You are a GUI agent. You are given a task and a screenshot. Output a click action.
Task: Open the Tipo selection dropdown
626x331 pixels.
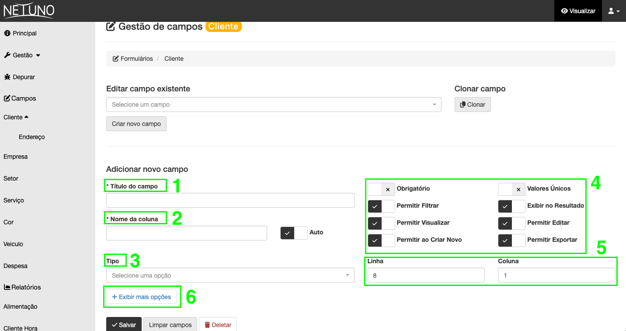tap(230, 275)
